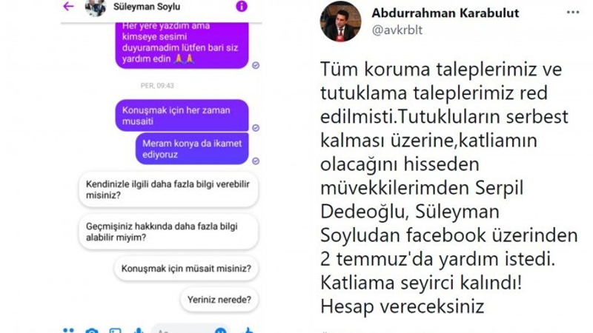593x333 pixels.
Task: Tap the microphone icon to record voice
Action: [x=139, y=331]
